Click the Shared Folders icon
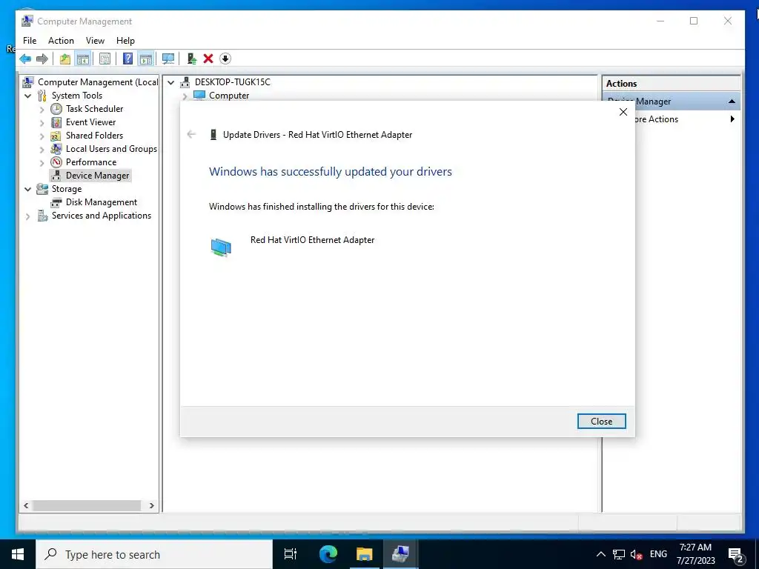This screenshot has height=569, width=759. pos(56,136)
